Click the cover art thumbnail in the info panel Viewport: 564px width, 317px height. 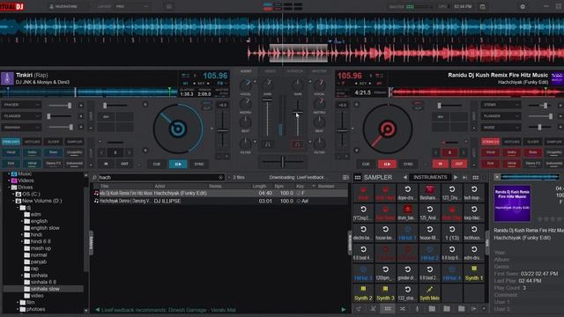(x=512, y=203)
